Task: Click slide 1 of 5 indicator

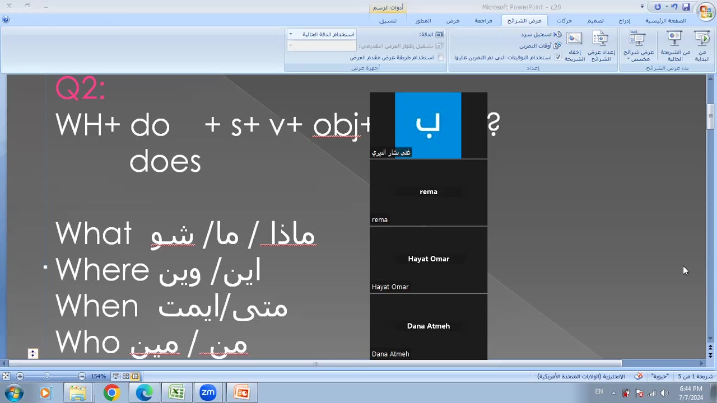Action: pos(695,377)
